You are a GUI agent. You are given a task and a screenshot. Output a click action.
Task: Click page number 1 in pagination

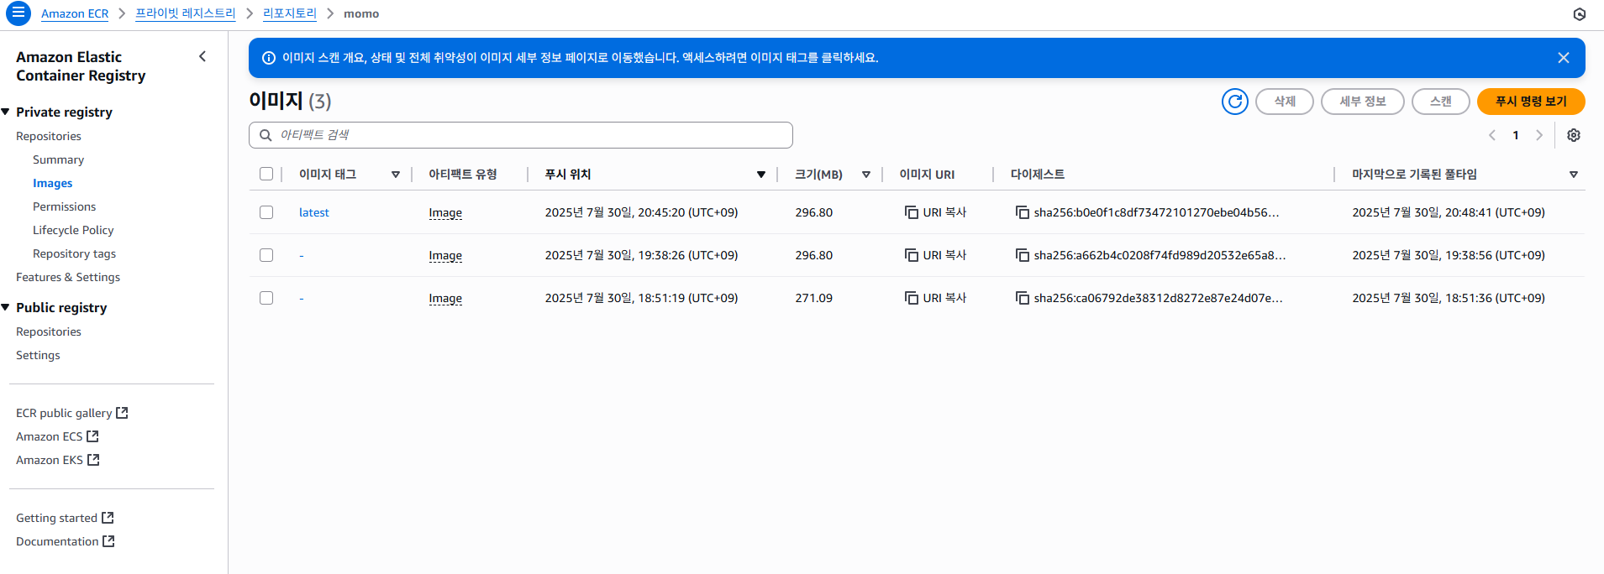point(1516,135)
